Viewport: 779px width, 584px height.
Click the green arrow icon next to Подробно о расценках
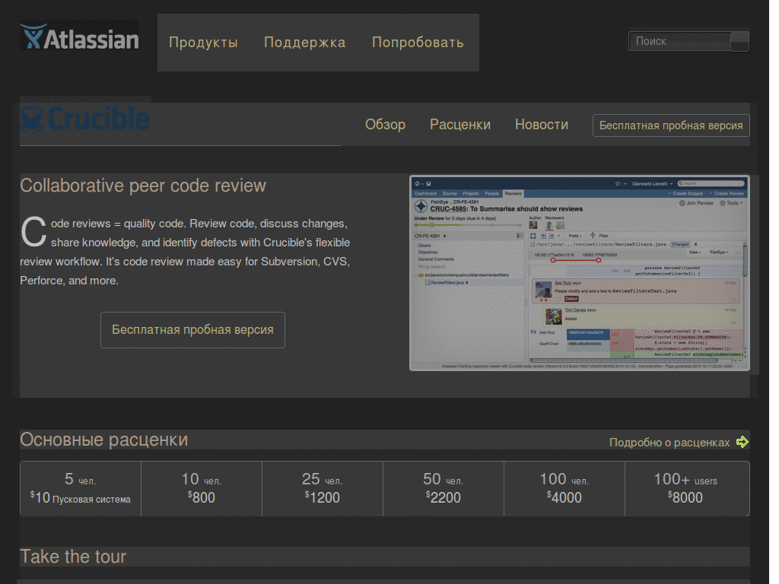742,442
